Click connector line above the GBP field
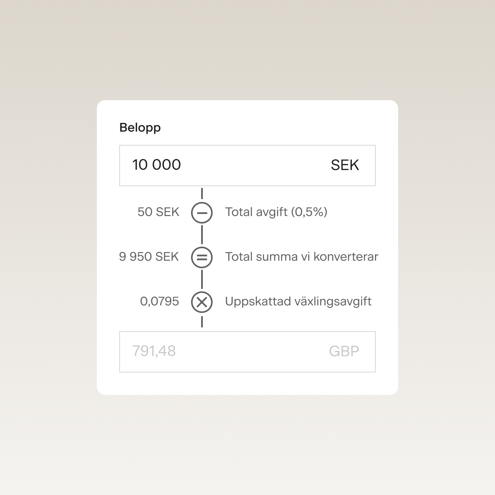Image resolution: width=495 pixels, height=495 pixels. [202, 322]
